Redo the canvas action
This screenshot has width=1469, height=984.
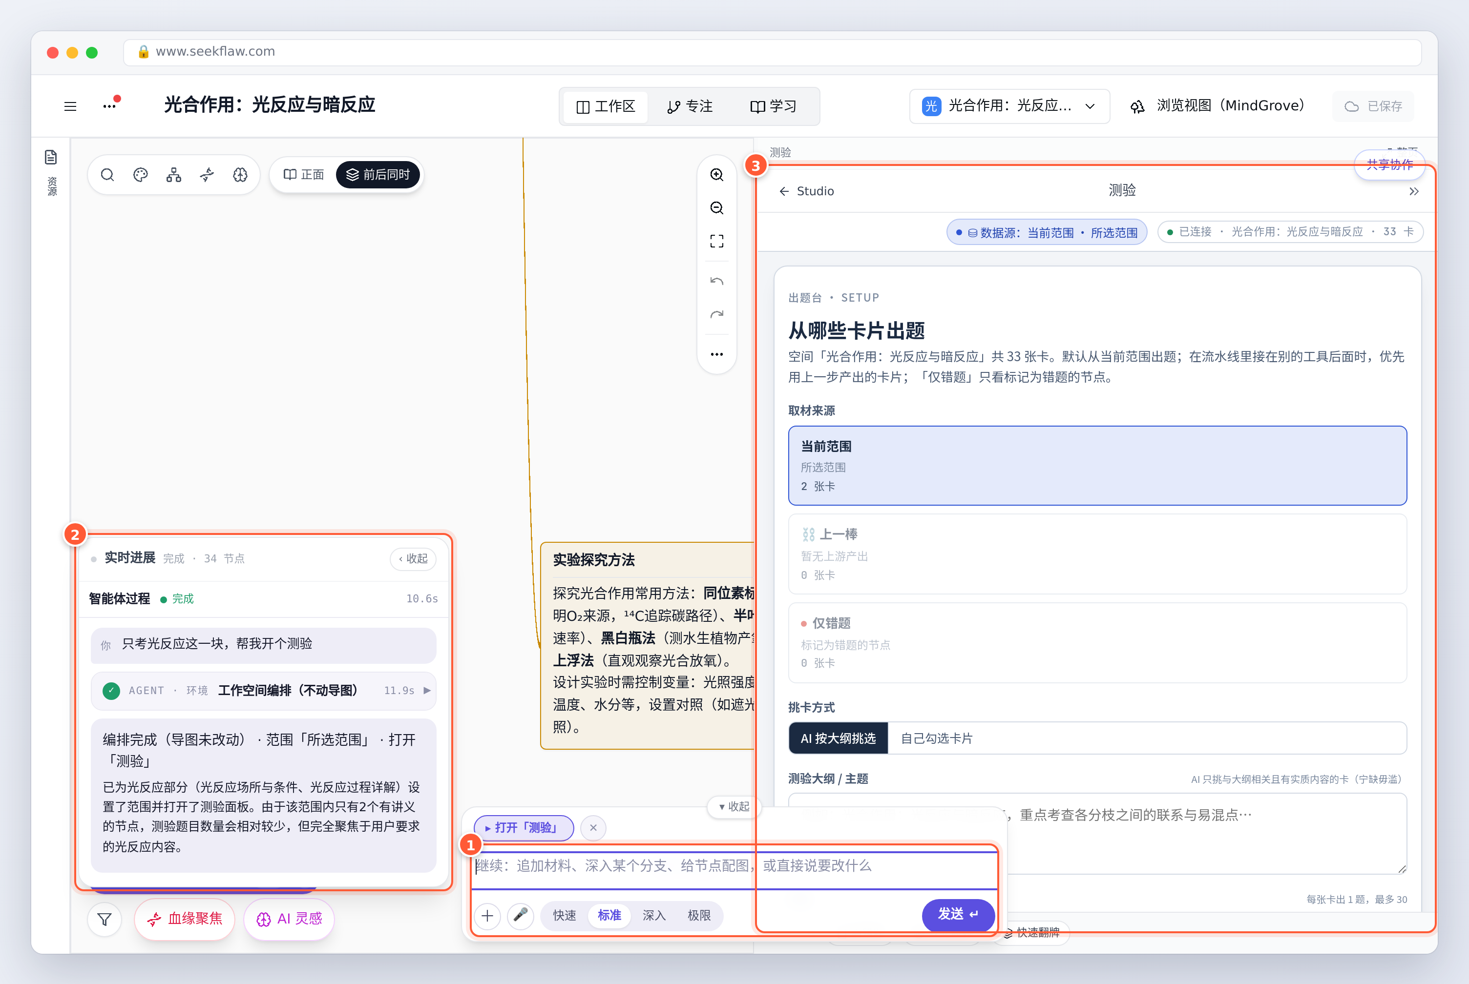tap(717, 314)
